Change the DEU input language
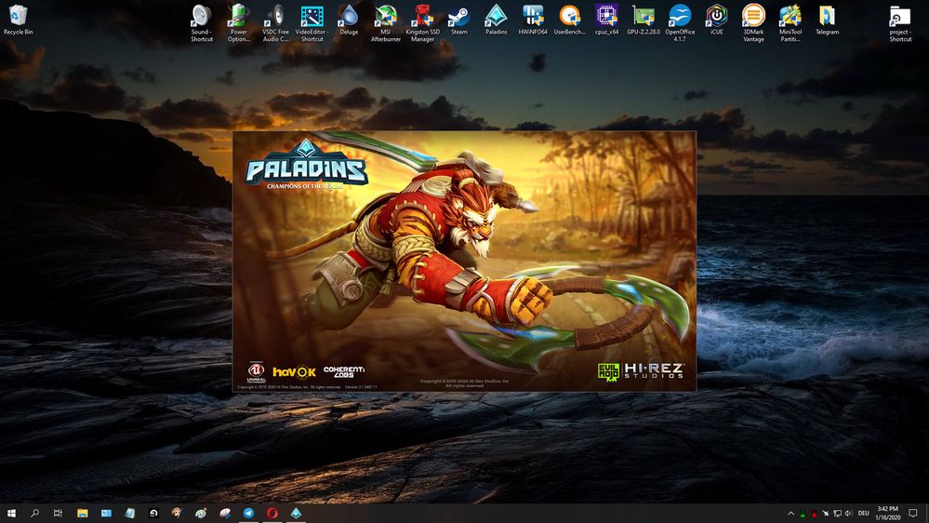 [863, 514]
